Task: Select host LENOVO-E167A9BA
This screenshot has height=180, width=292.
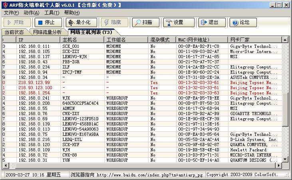Action: [142, 134]
